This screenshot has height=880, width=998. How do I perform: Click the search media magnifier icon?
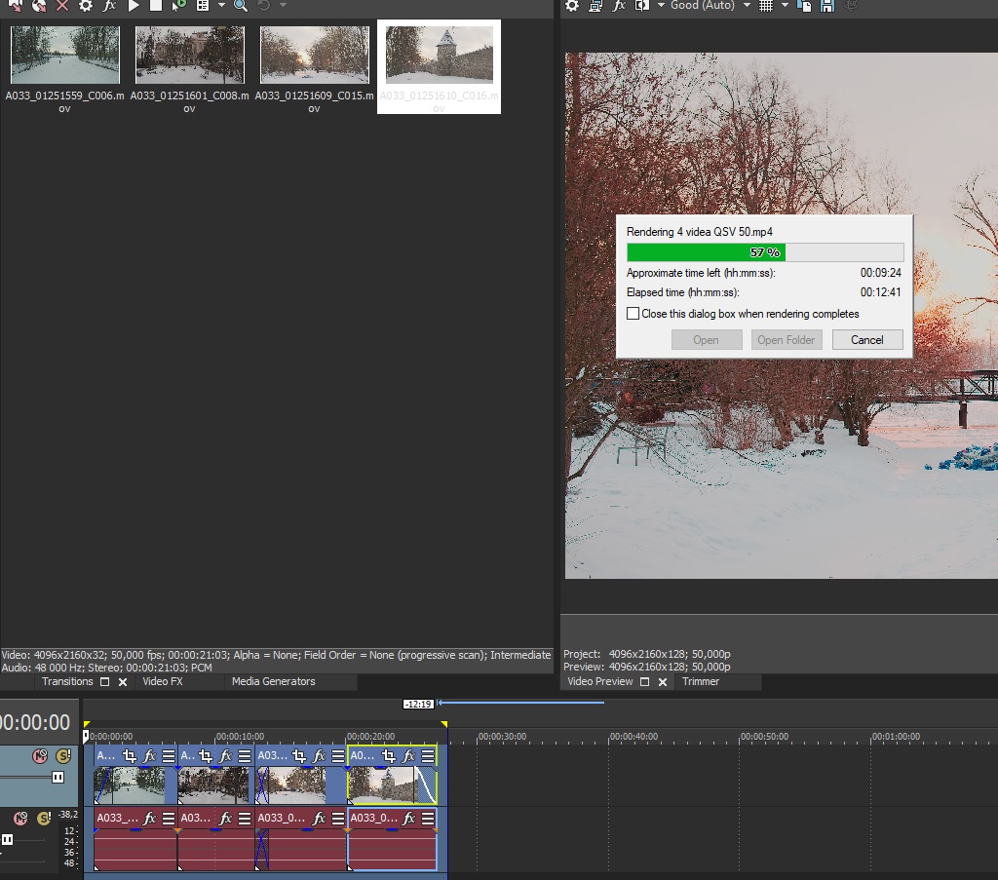240,6
